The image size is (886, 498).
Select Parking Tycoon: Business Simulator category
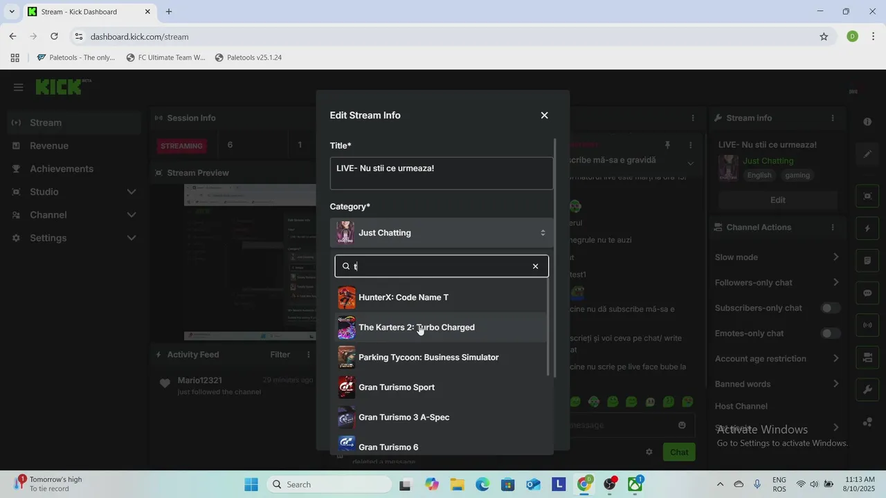coord(441,358)
